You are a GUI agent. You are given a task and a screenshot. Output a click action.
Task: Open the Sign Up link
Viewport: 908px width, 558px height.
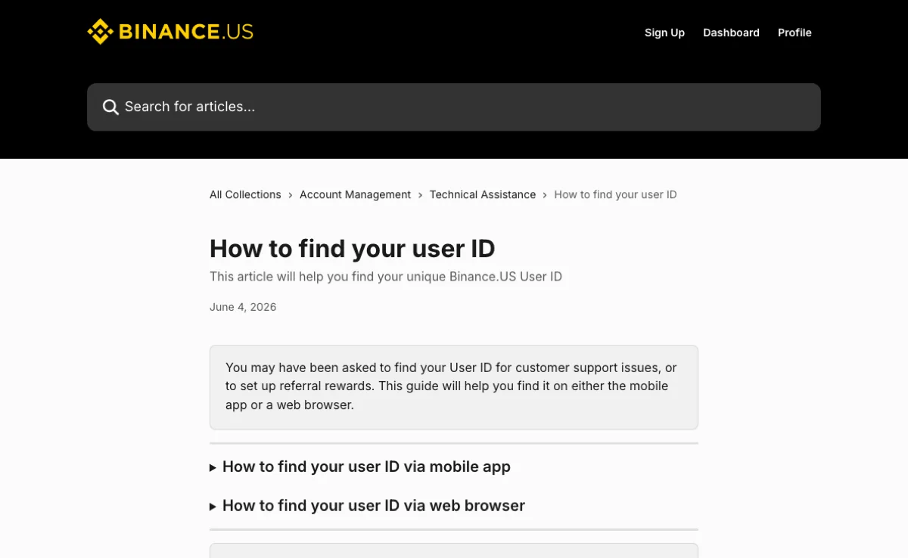click(664, 33)
